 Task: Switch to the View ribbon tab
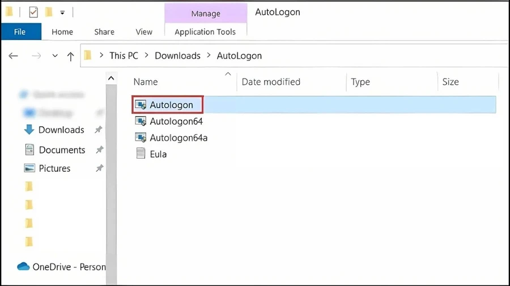pos(144,32)
